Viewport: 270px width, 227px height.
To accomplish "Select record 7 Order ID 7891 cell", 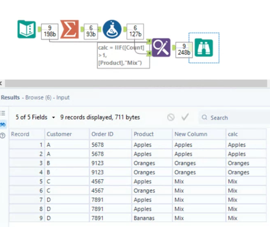I will point(111,200).
